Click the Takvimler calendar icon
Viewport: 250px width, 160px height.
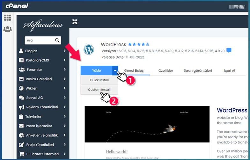(x=21, y=117)
